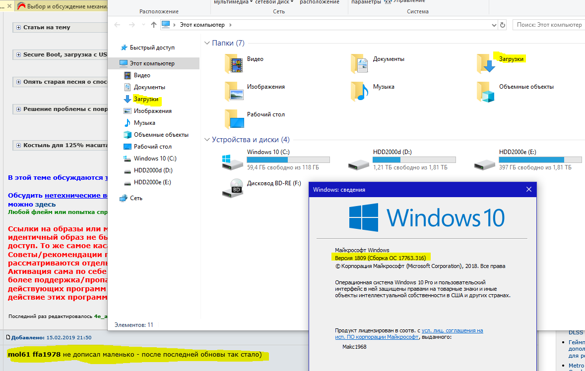
Task: Click the Макс1968 licensee name
Action: point(354,347)
